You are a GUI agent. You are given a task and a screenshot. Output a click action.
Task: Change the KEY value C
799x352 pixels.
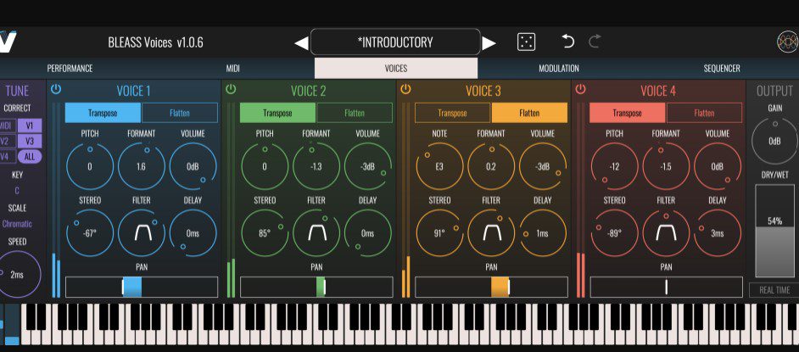tap(17, 191)
